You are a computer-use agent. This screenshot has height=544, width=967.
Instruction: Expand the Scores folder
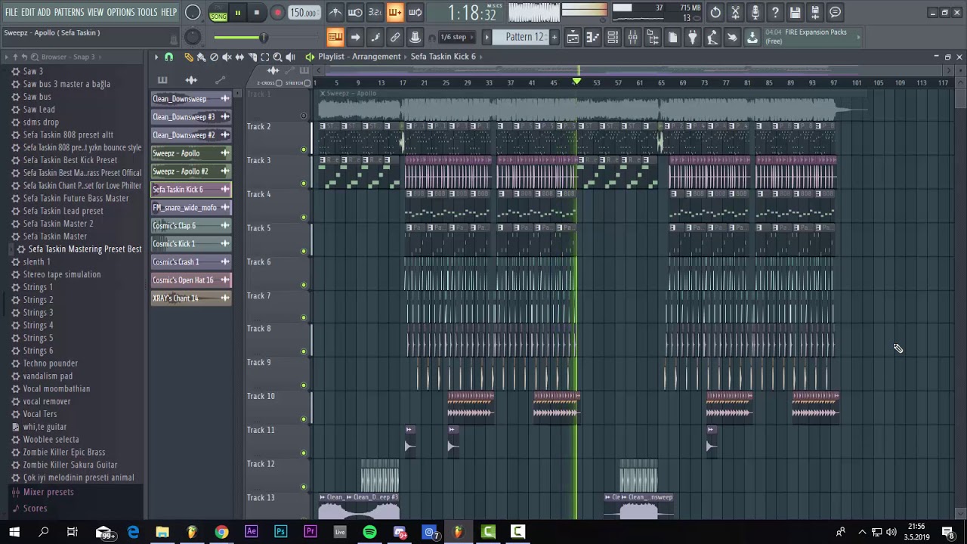pos(35,508)
